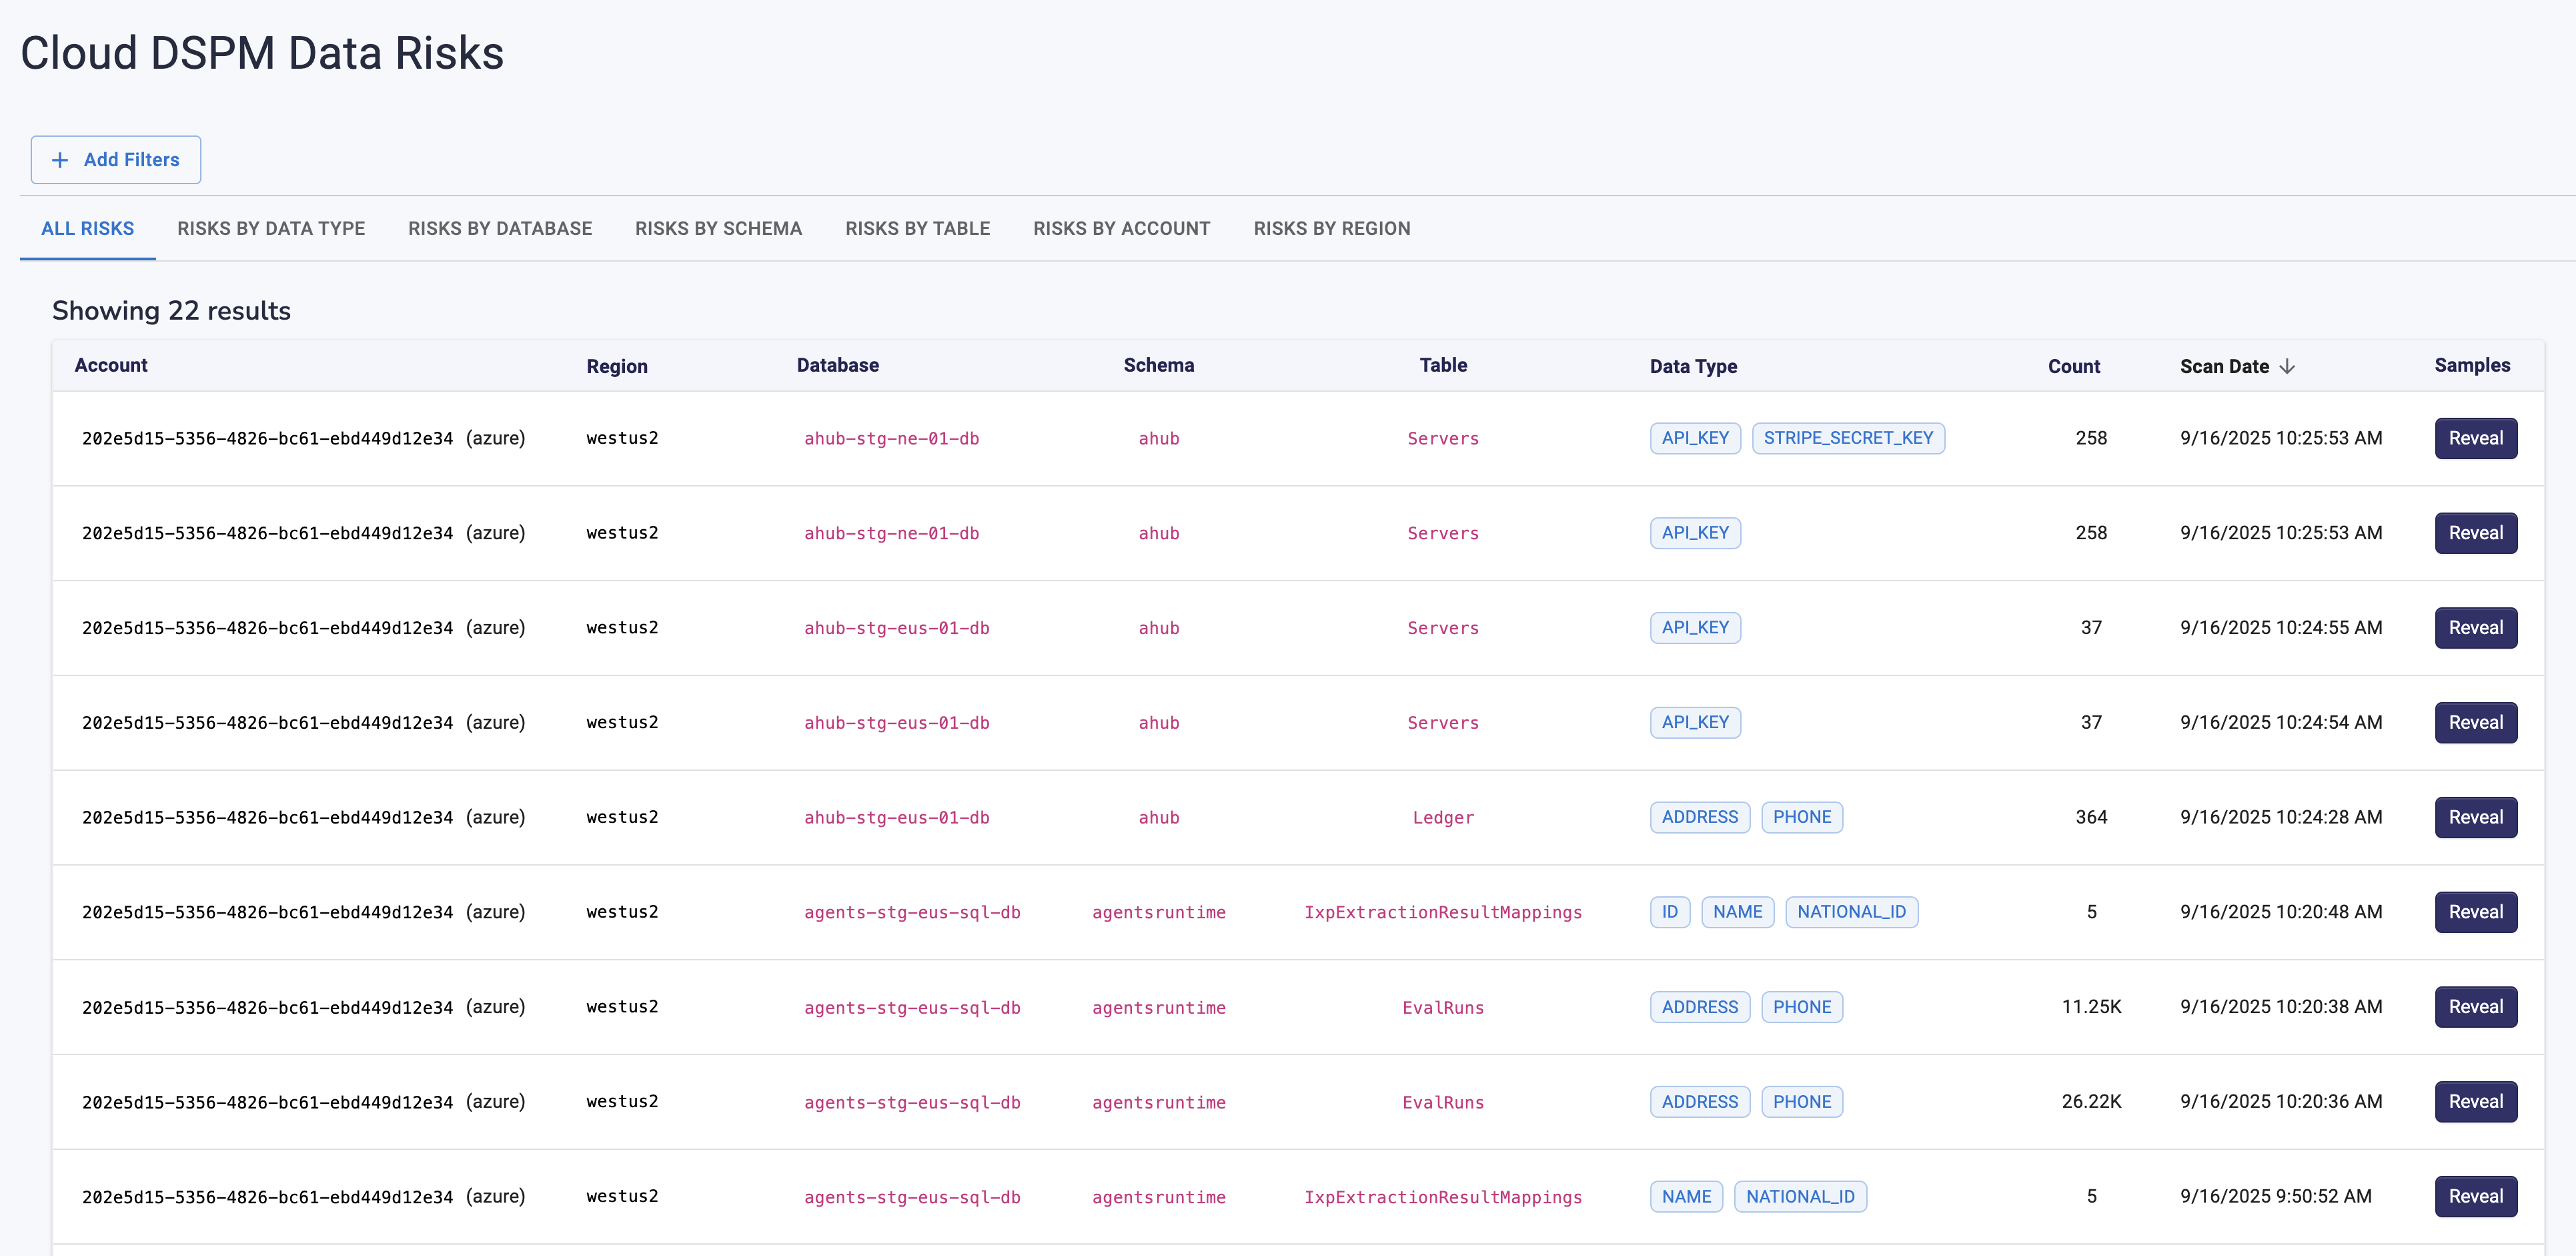This screenshot has width=2576, height=1256.
Task: Open the Risks by Account tab
Action: click(1121, 228)
